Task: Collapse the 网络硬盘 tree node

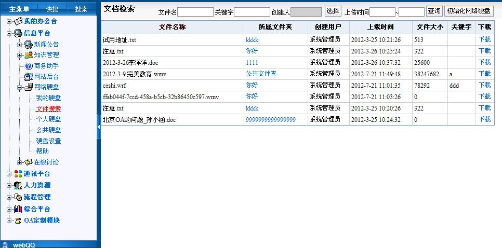Action: point(20,87)
